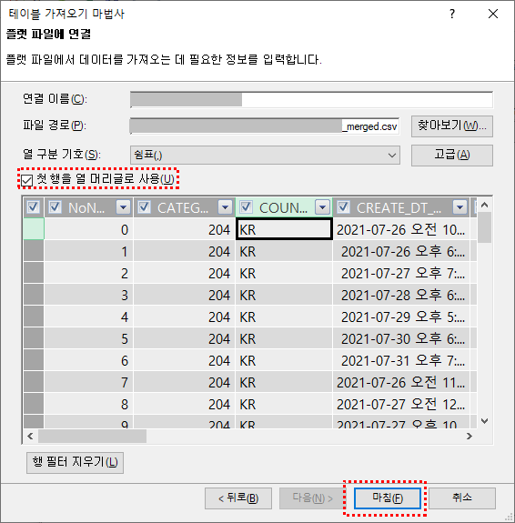Click the 204 cell in row 3

pos(185,295)
